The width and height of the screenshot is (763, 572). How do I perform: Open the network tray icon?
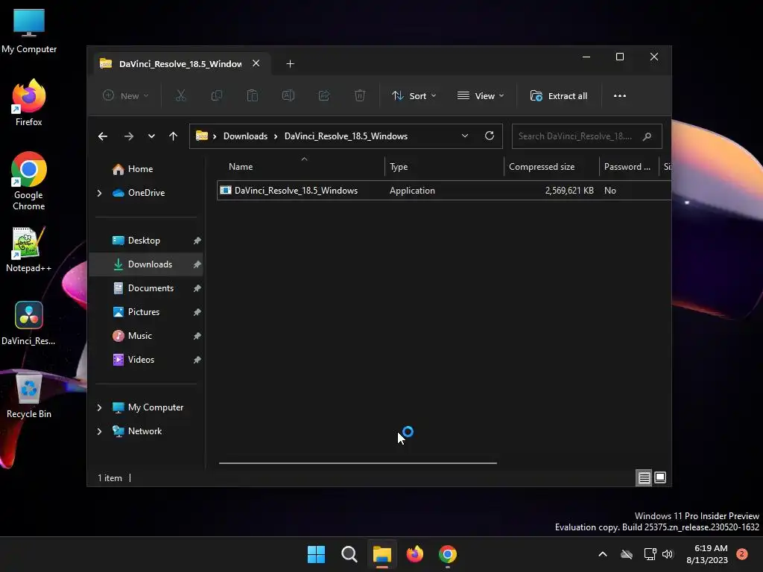(x=650, y=554)
